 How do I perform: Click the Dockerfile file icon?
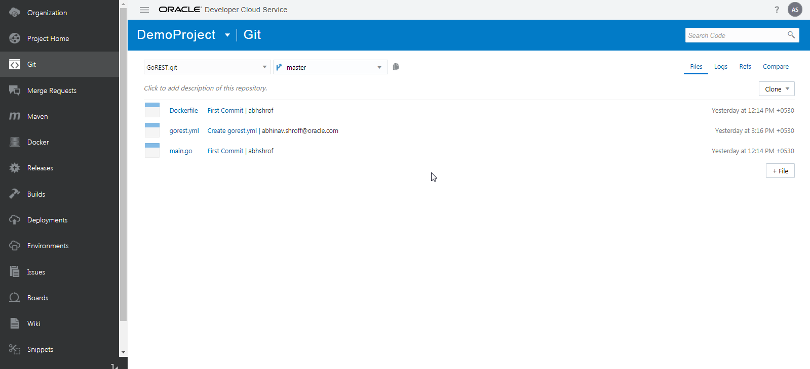tap(152, 110)
